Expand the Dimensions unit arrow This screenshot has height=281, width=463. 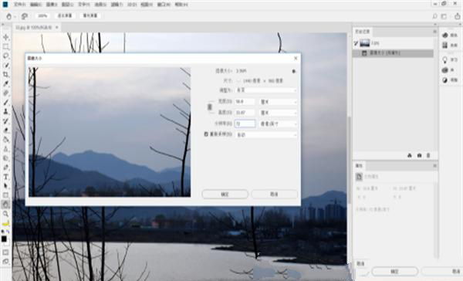tap(238, 80)
